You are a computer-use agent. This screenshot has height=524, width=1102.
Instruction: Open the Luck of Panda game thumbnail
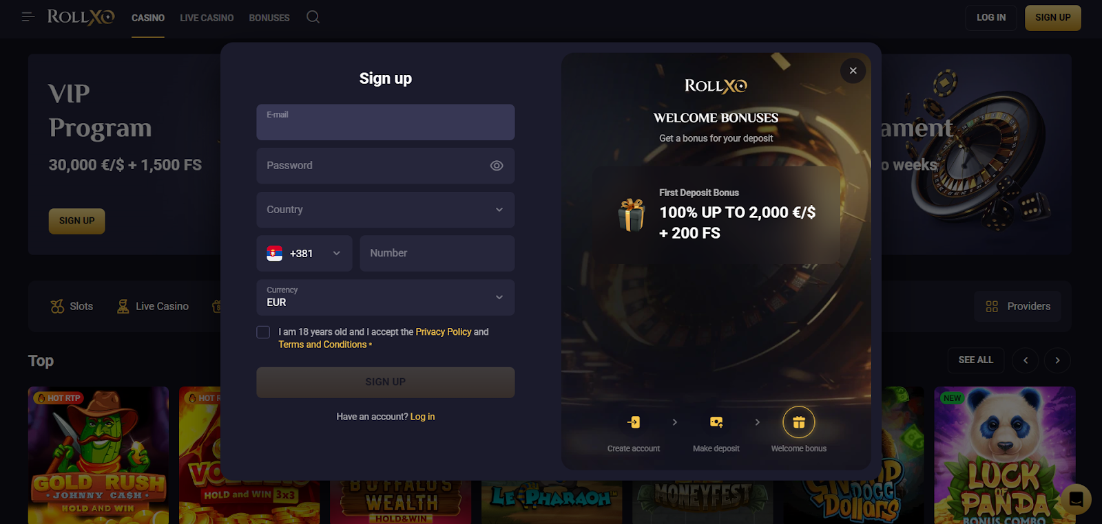1005,455
